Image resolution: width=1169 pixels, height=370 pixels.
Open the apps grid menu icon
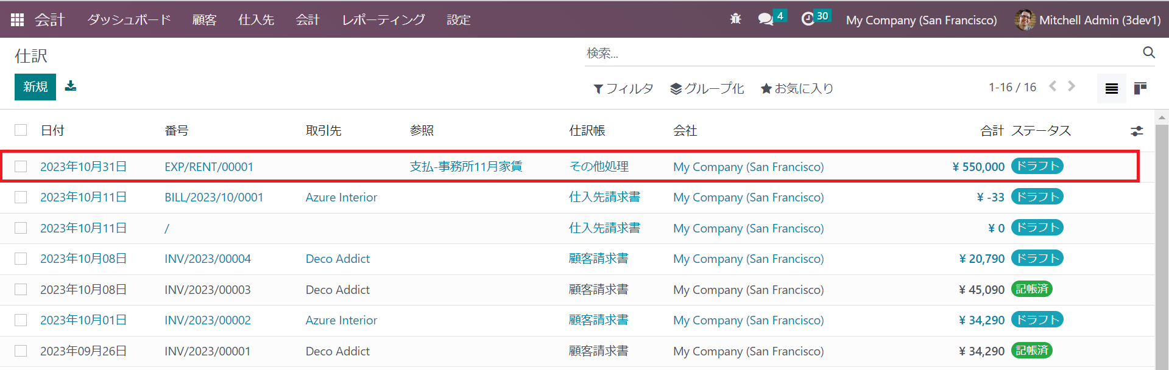[x=17, y=20]
